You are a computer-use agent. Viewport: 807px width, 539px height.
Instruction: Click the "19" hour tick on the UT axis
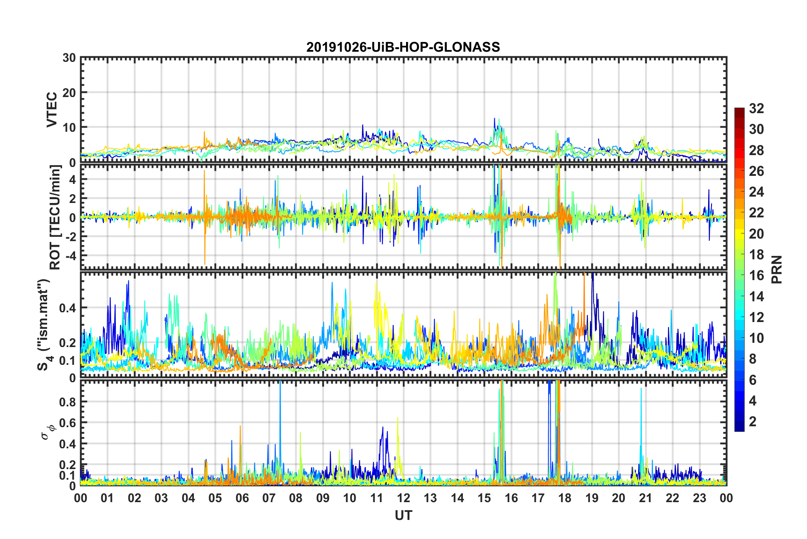[x=592, y=498]
